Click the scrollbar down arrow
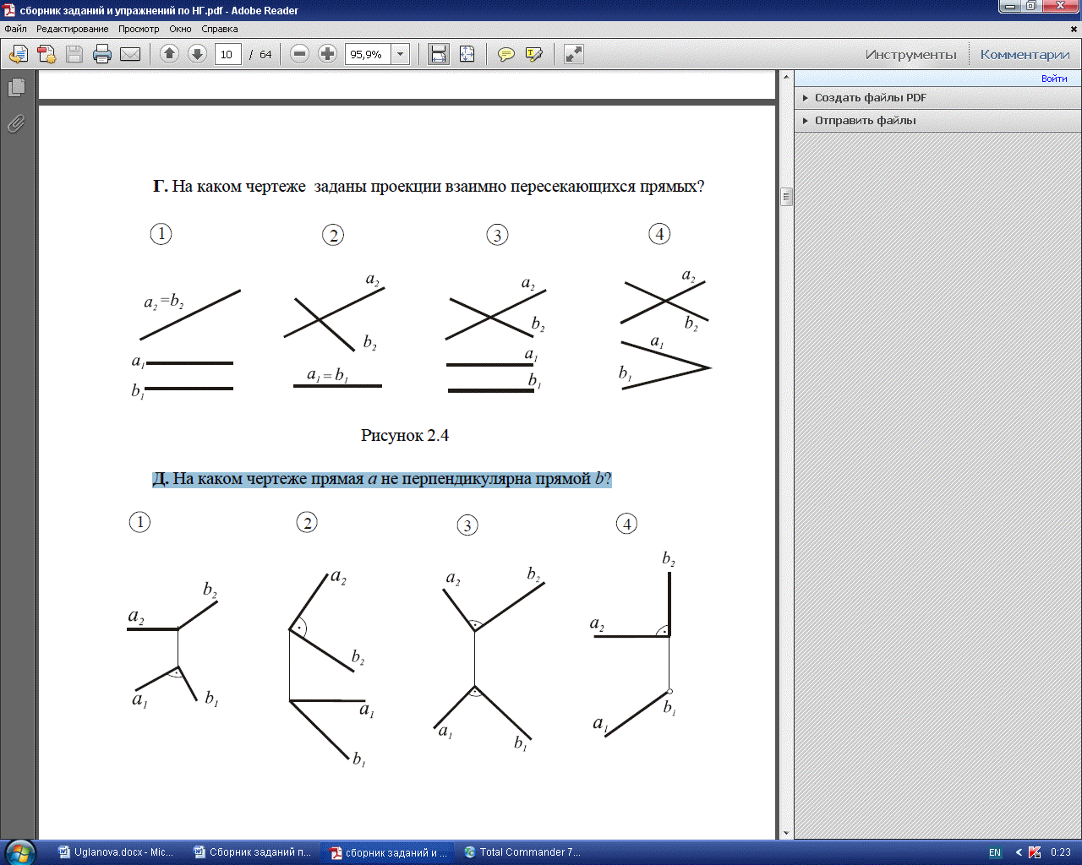The height and width of the screenshot is (865, 1082). [x=786, y=833]
